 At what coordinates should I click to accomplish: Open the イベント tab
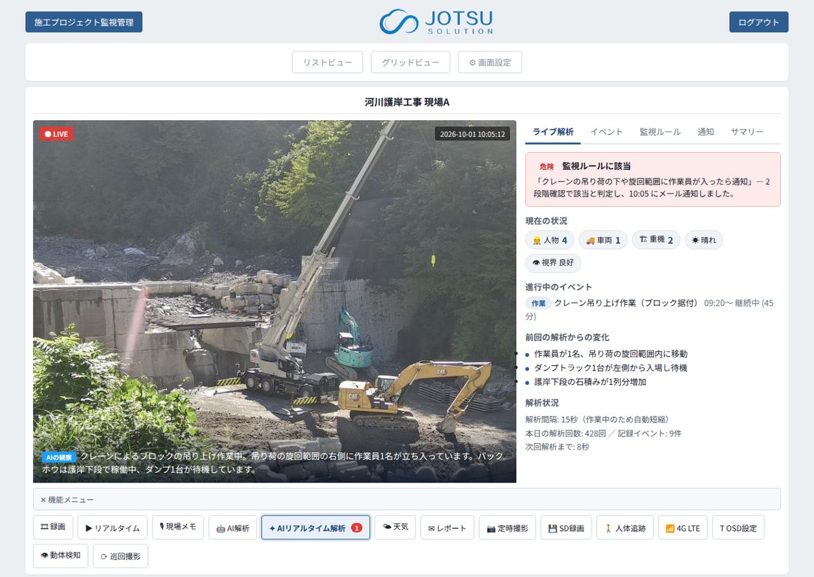[x=606, y=132]
